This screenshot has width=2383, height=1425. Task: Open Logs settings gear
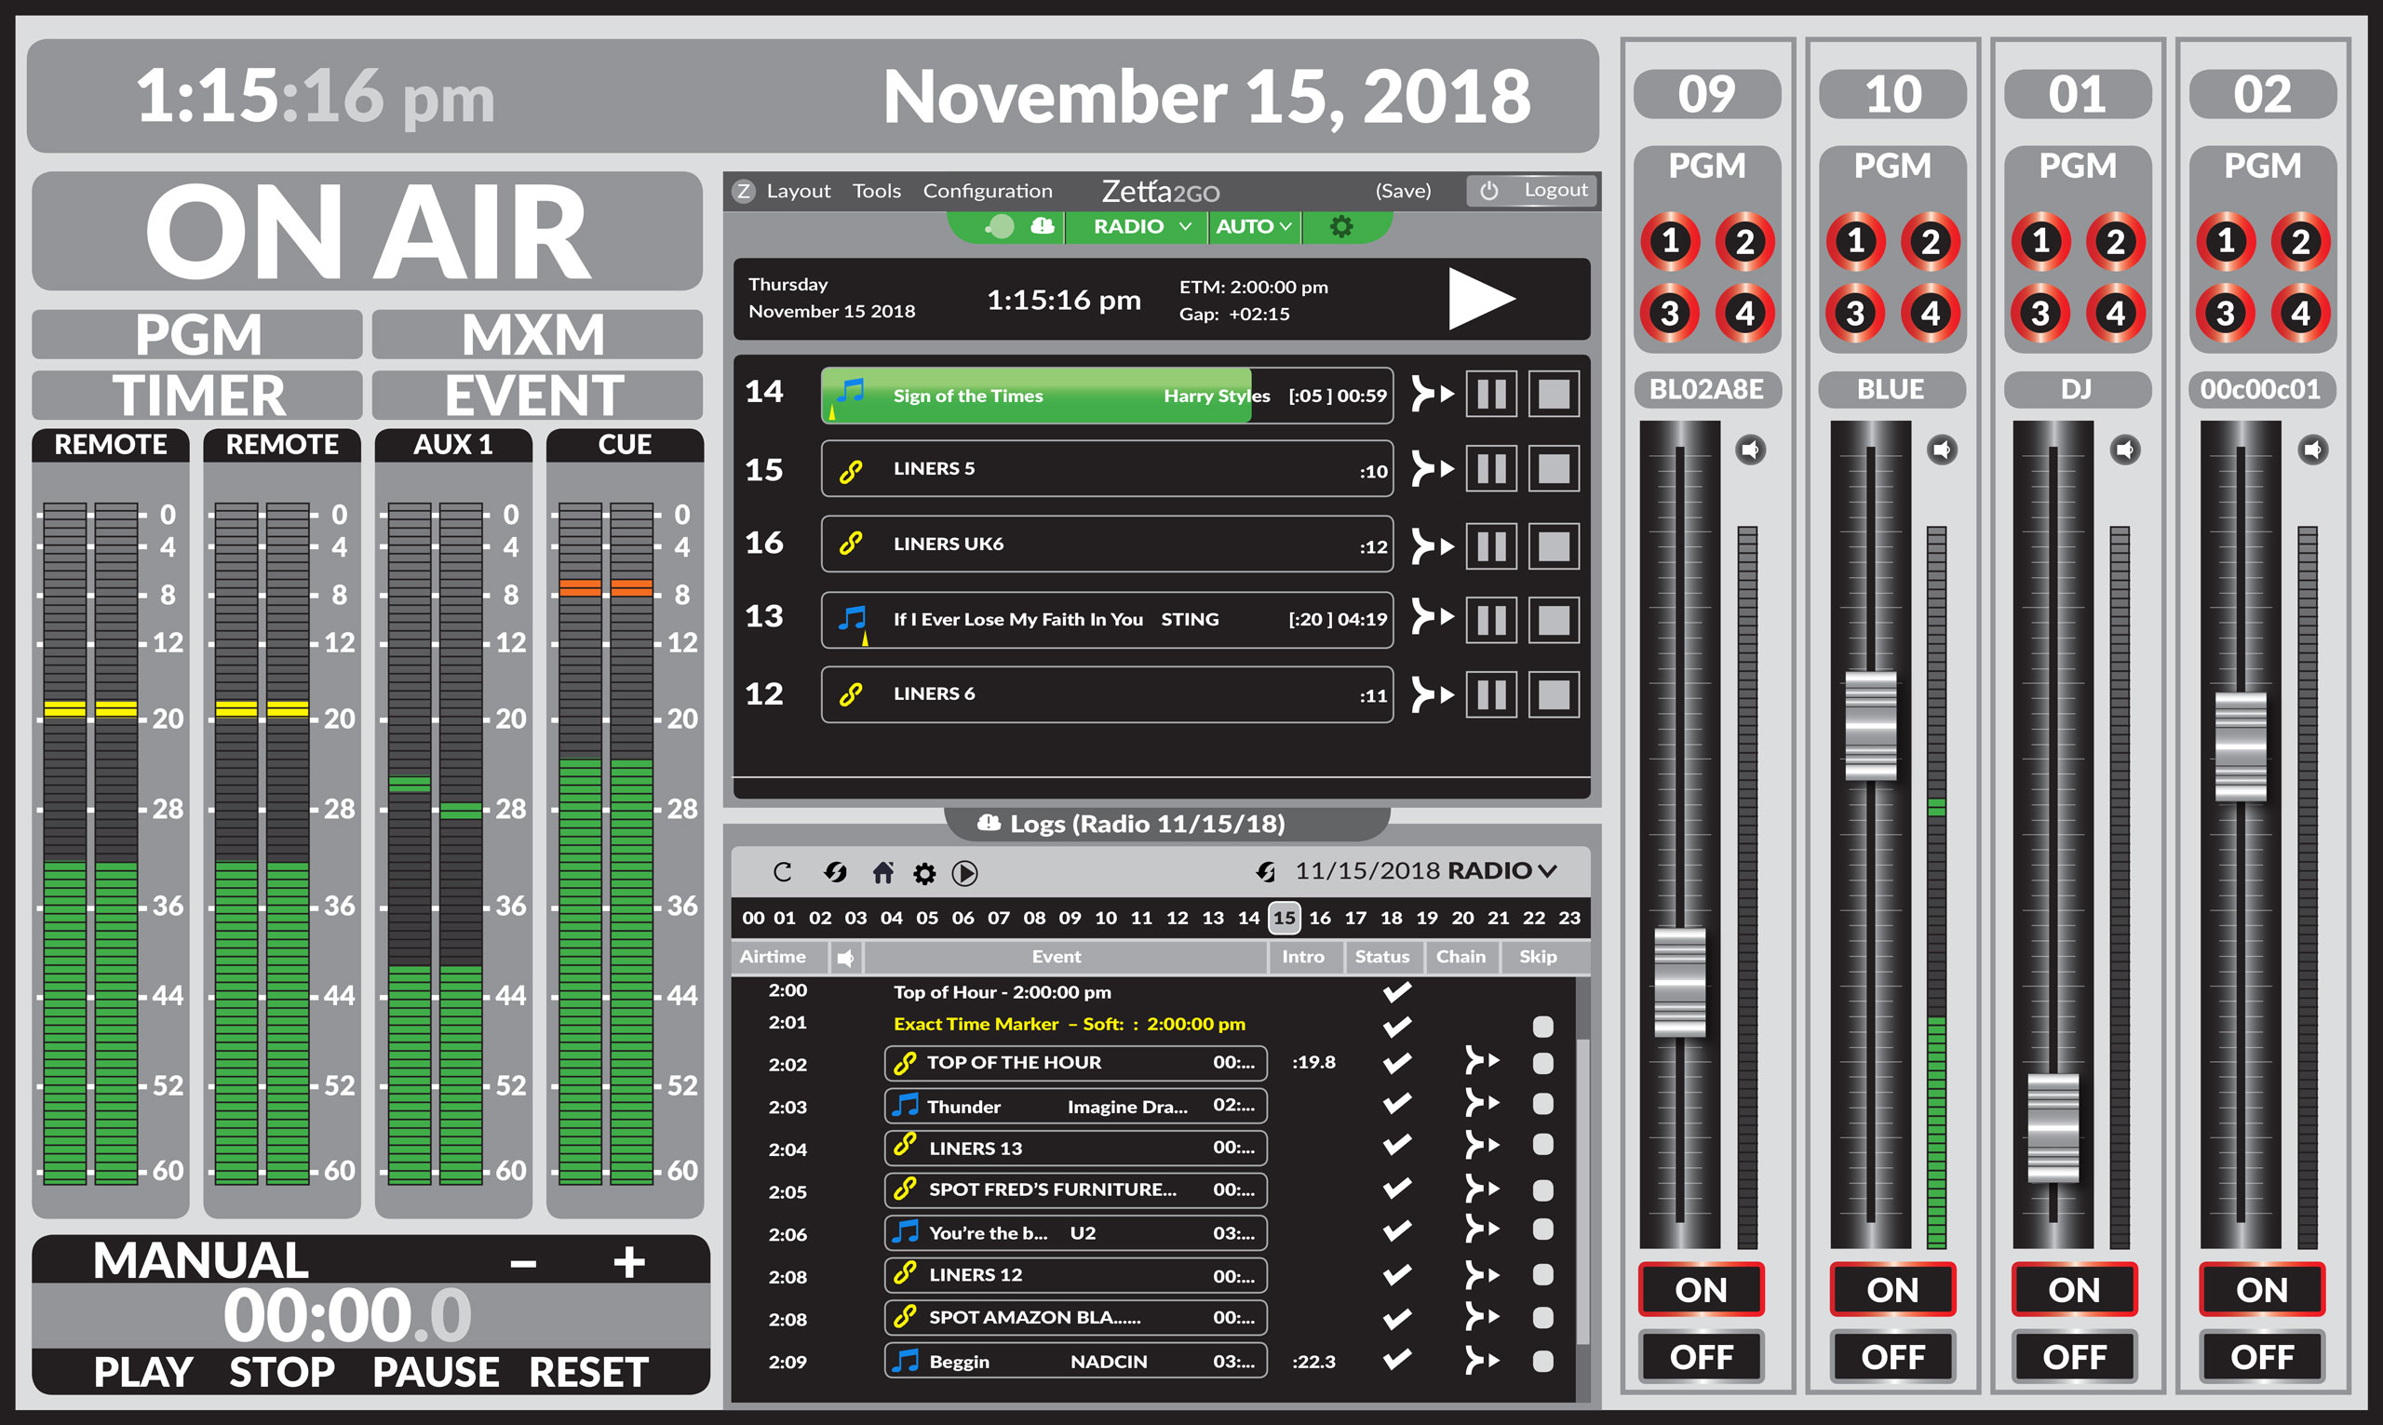click(x=924, y=873)
